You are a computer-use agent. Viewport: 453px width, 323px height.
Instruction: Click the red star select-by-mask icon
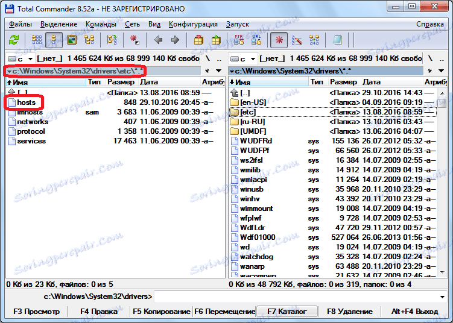pyautogui.click(x=135, y=40)
